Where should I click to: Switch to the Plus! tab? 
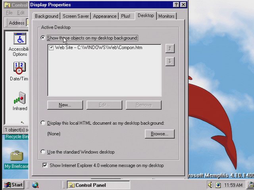coord(125,16)
